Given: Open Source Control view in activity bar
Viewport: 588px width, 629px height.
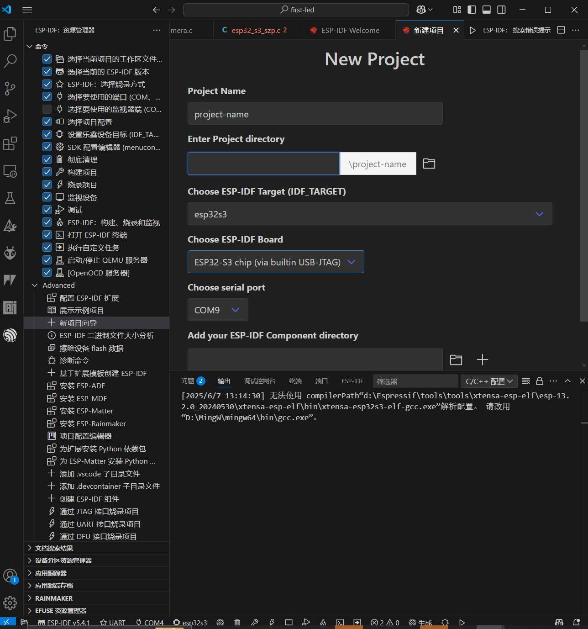Looking at the screenshot, I should (10, 89).
